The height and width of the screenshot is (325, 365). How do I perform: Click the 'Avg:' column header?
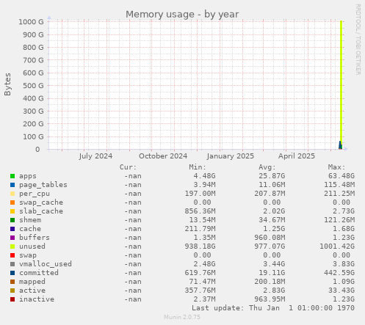(267, 167)
